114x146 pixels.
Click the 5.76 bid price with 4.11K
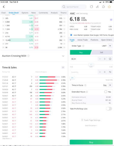[x=31, y=36]
